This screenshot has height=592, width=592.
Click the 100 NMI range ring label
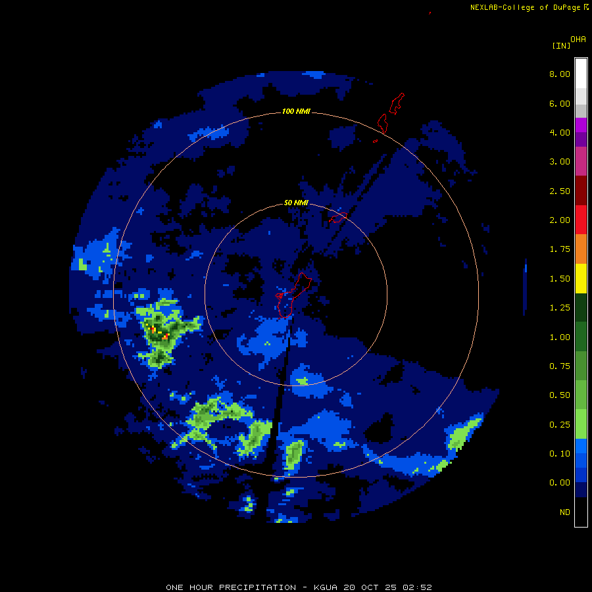[x=296, y=111]
